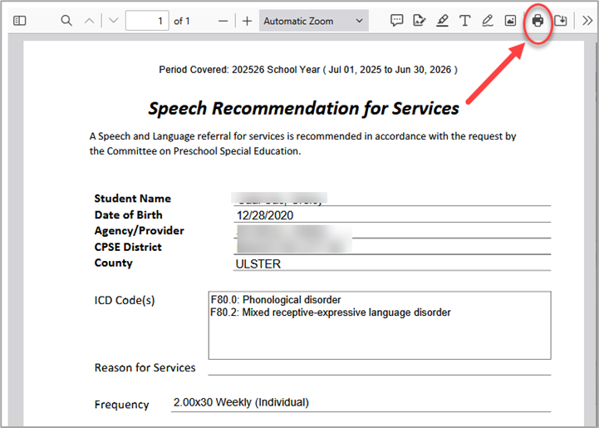Add a comment with the comment tool
This screenshot has width=599, height=428.
point(397,21)
